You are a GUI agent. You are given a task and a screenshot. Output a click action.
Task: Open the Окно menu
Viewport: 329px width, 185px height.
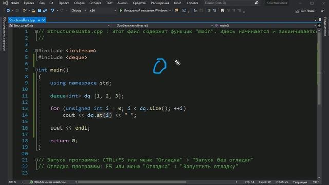pyautogui.click(x=177, y=3)
